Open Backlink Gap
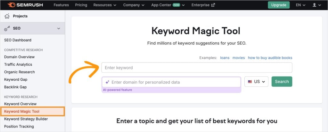This screenshot has width=328, height=132. click(x=15, y=87)
